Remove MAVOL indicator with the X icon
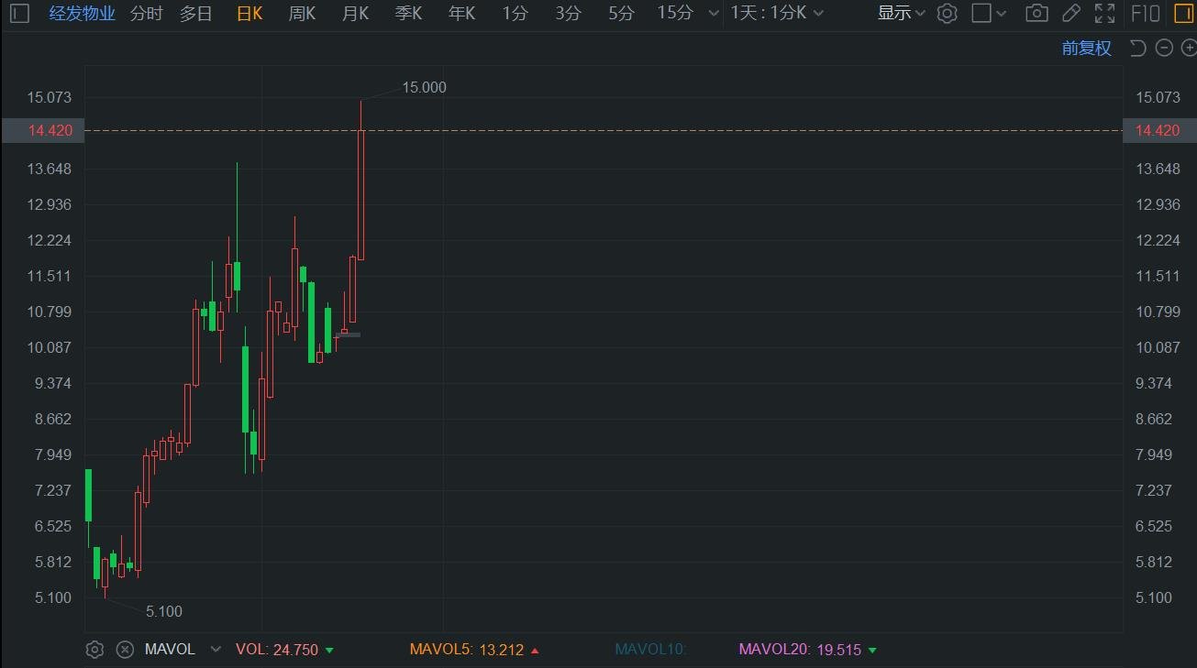Viewport: 1197px width, 668px height. 125,650
